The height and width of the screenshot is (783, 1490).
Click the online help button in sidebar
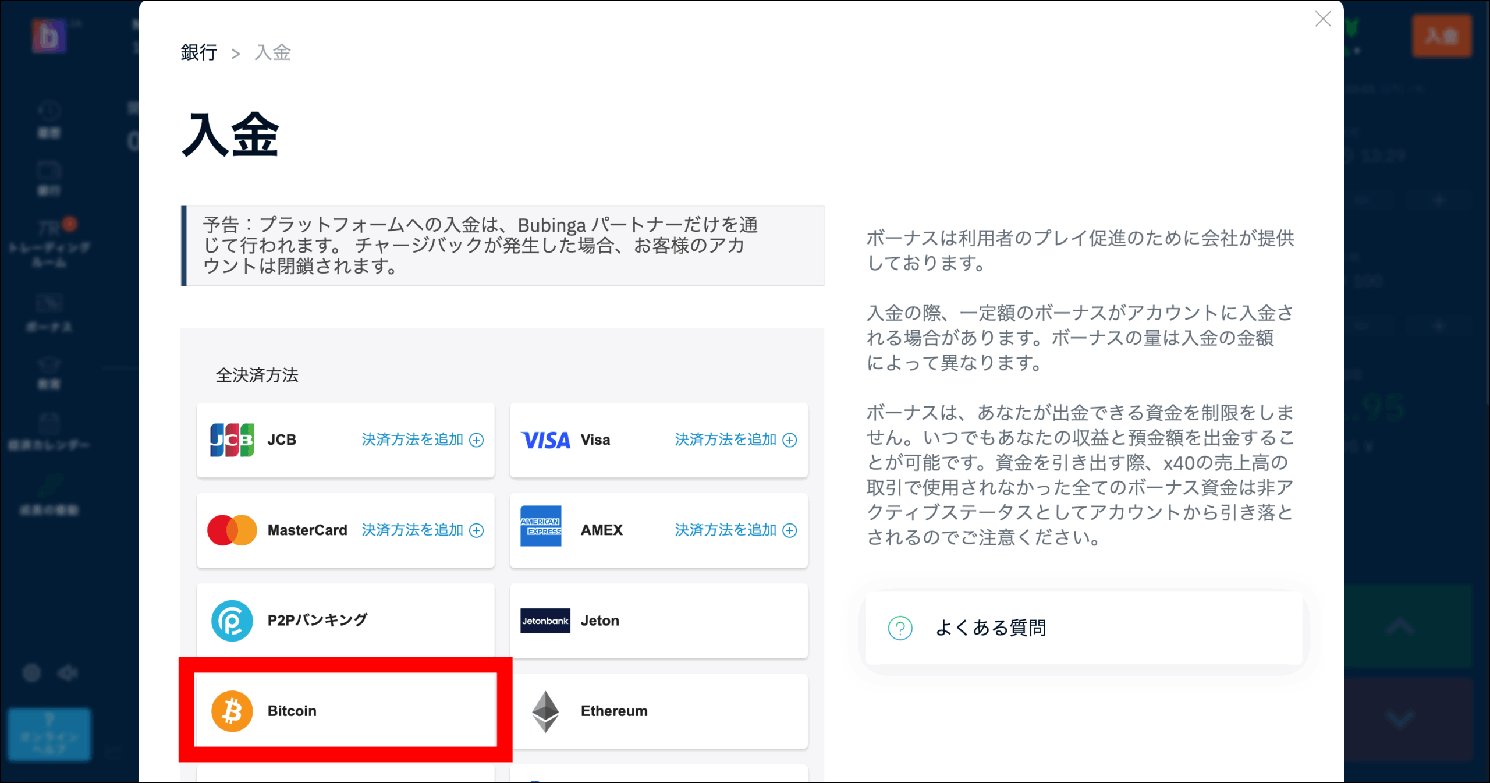[x=49, y=735]
